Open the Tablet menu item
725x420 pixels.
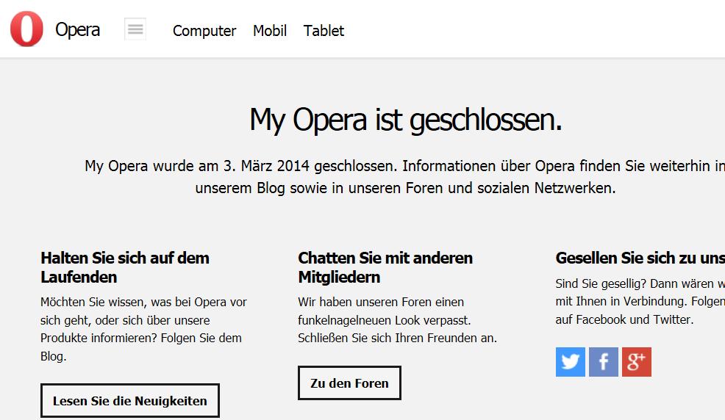[324, 31]
